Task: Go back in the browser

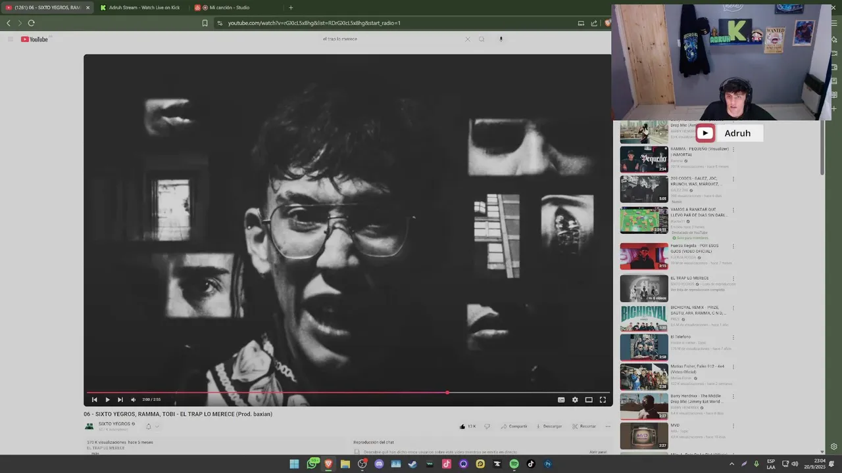Action: pos(9,23)
